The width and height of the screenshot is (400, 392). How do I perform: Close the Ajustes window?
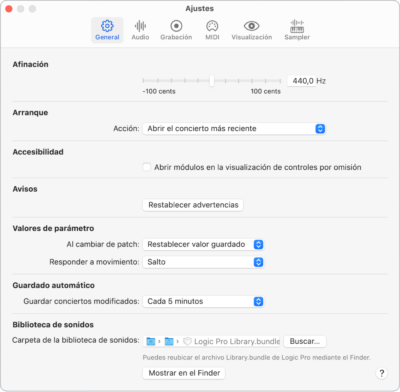click(8, 8)
